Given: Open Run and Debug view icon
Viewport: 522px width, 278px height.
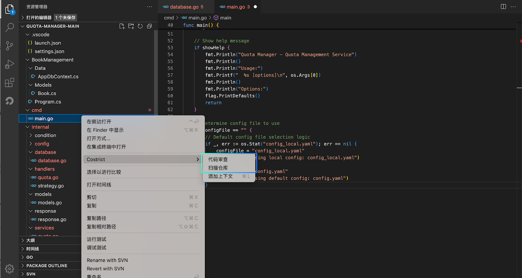Looking at the screenshot, I should 9,64.
